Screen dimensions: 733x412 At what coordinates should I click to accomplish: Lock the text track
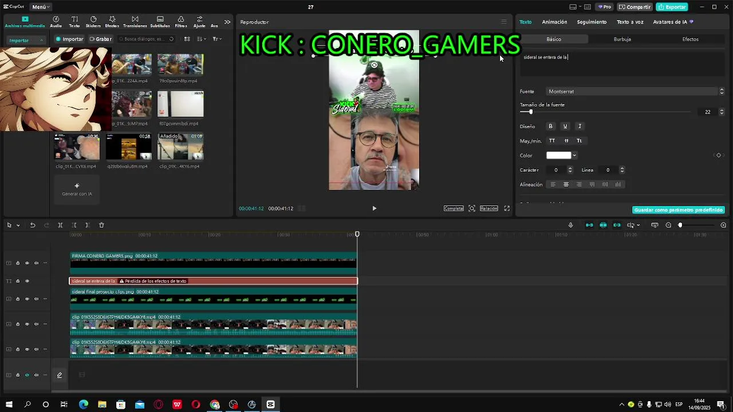18,281
